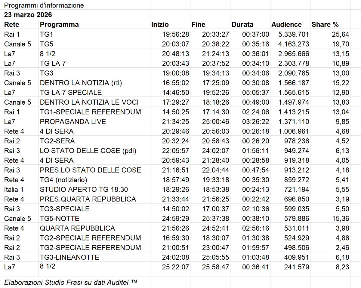Select the start time 20:48:13
Image resolution: width=361 pixels, height=288 pixels.
point(176,54)
